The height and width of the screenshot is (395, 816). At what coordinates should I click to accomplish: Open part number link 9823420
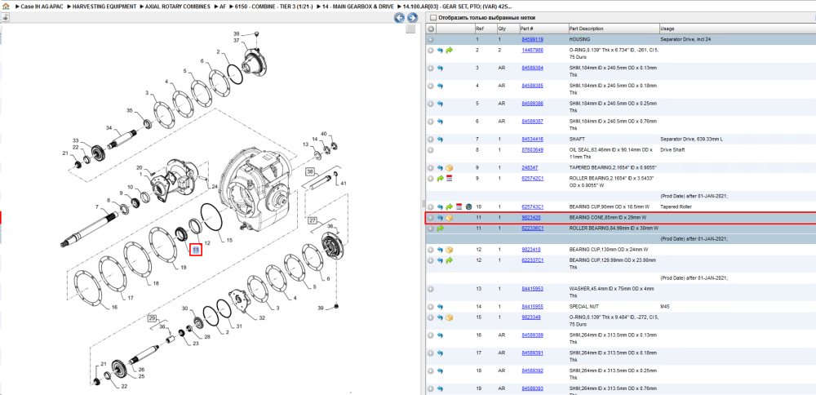[x=531, y=218]
